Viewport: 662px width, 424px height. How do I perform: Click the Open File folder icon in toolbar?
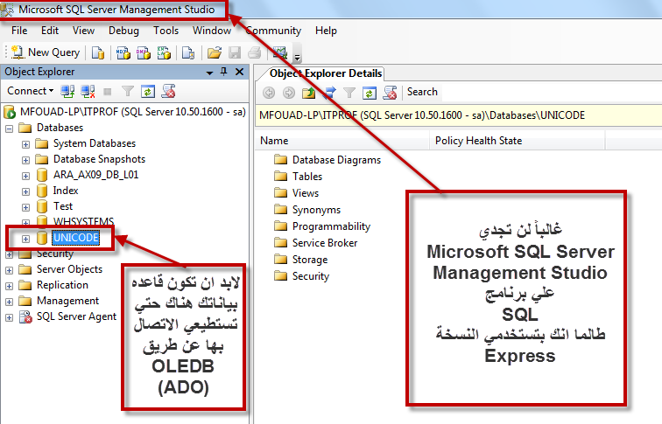[215, 52]
